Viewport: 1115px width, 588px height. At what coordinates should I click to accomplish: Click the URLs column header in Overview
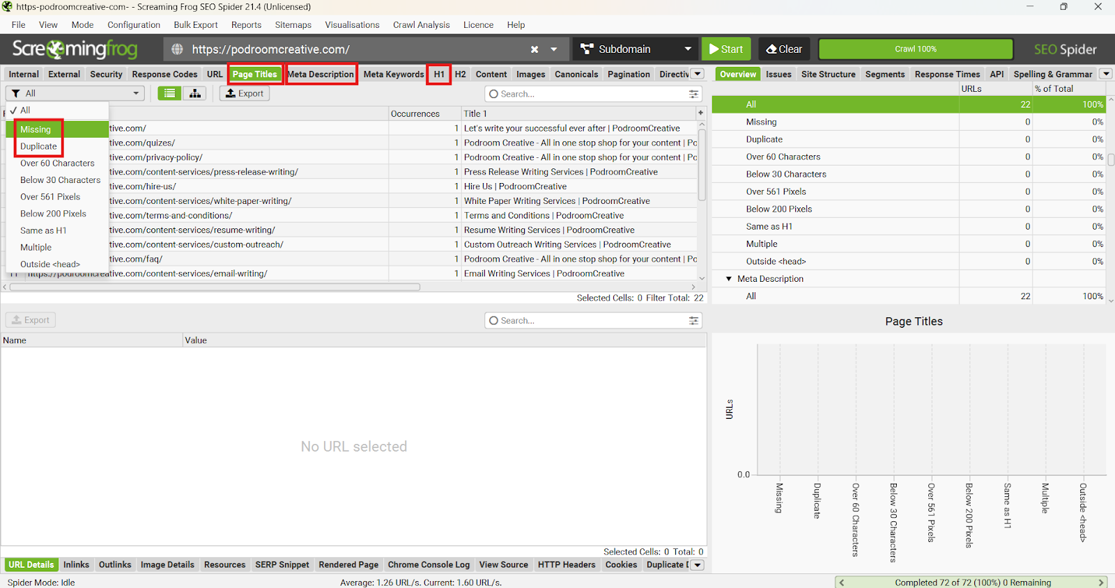click(995, 89)
